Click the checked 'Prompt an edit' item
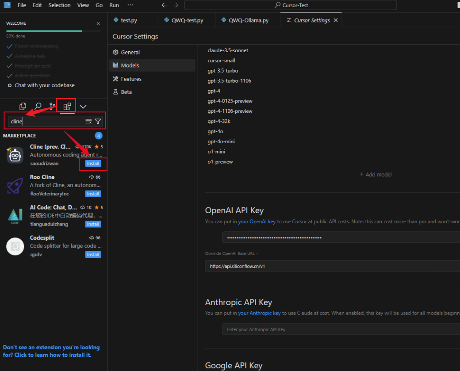The width and height of the screenshot is (460, 371). pyautogui.click(x=32, y=66)
